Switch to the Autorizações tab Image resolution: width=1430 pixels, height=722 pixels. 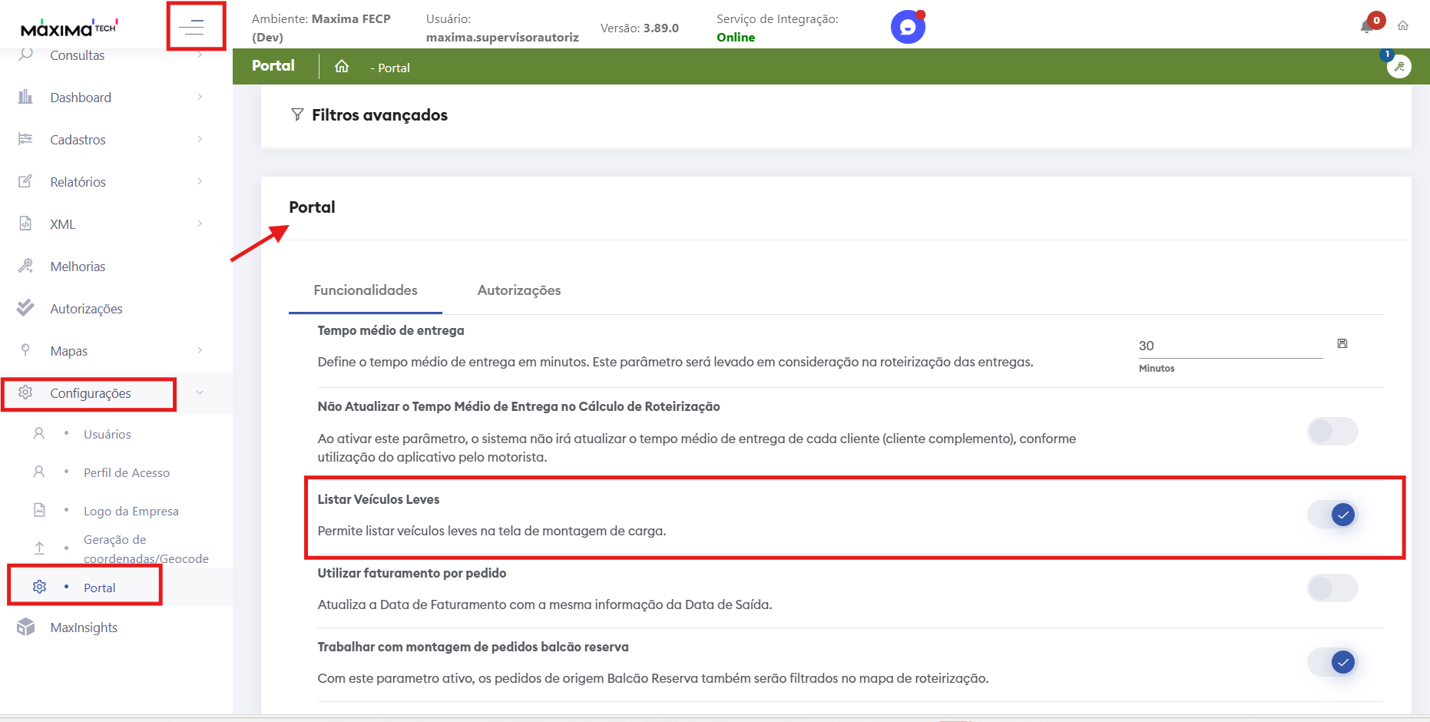tap(519, 290)
